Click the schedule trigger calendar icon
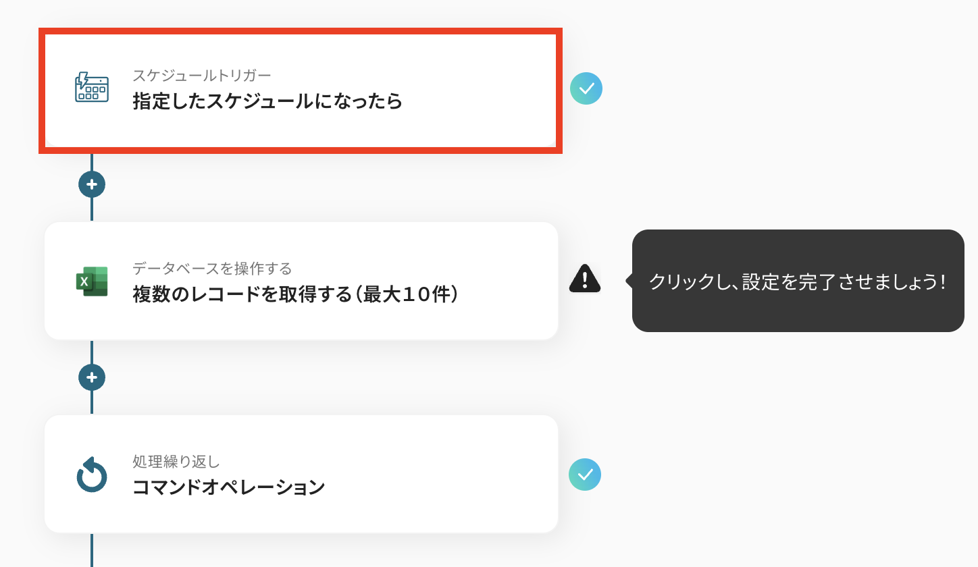Viewport: 978px width, 567px height. [x=91, y=88]
